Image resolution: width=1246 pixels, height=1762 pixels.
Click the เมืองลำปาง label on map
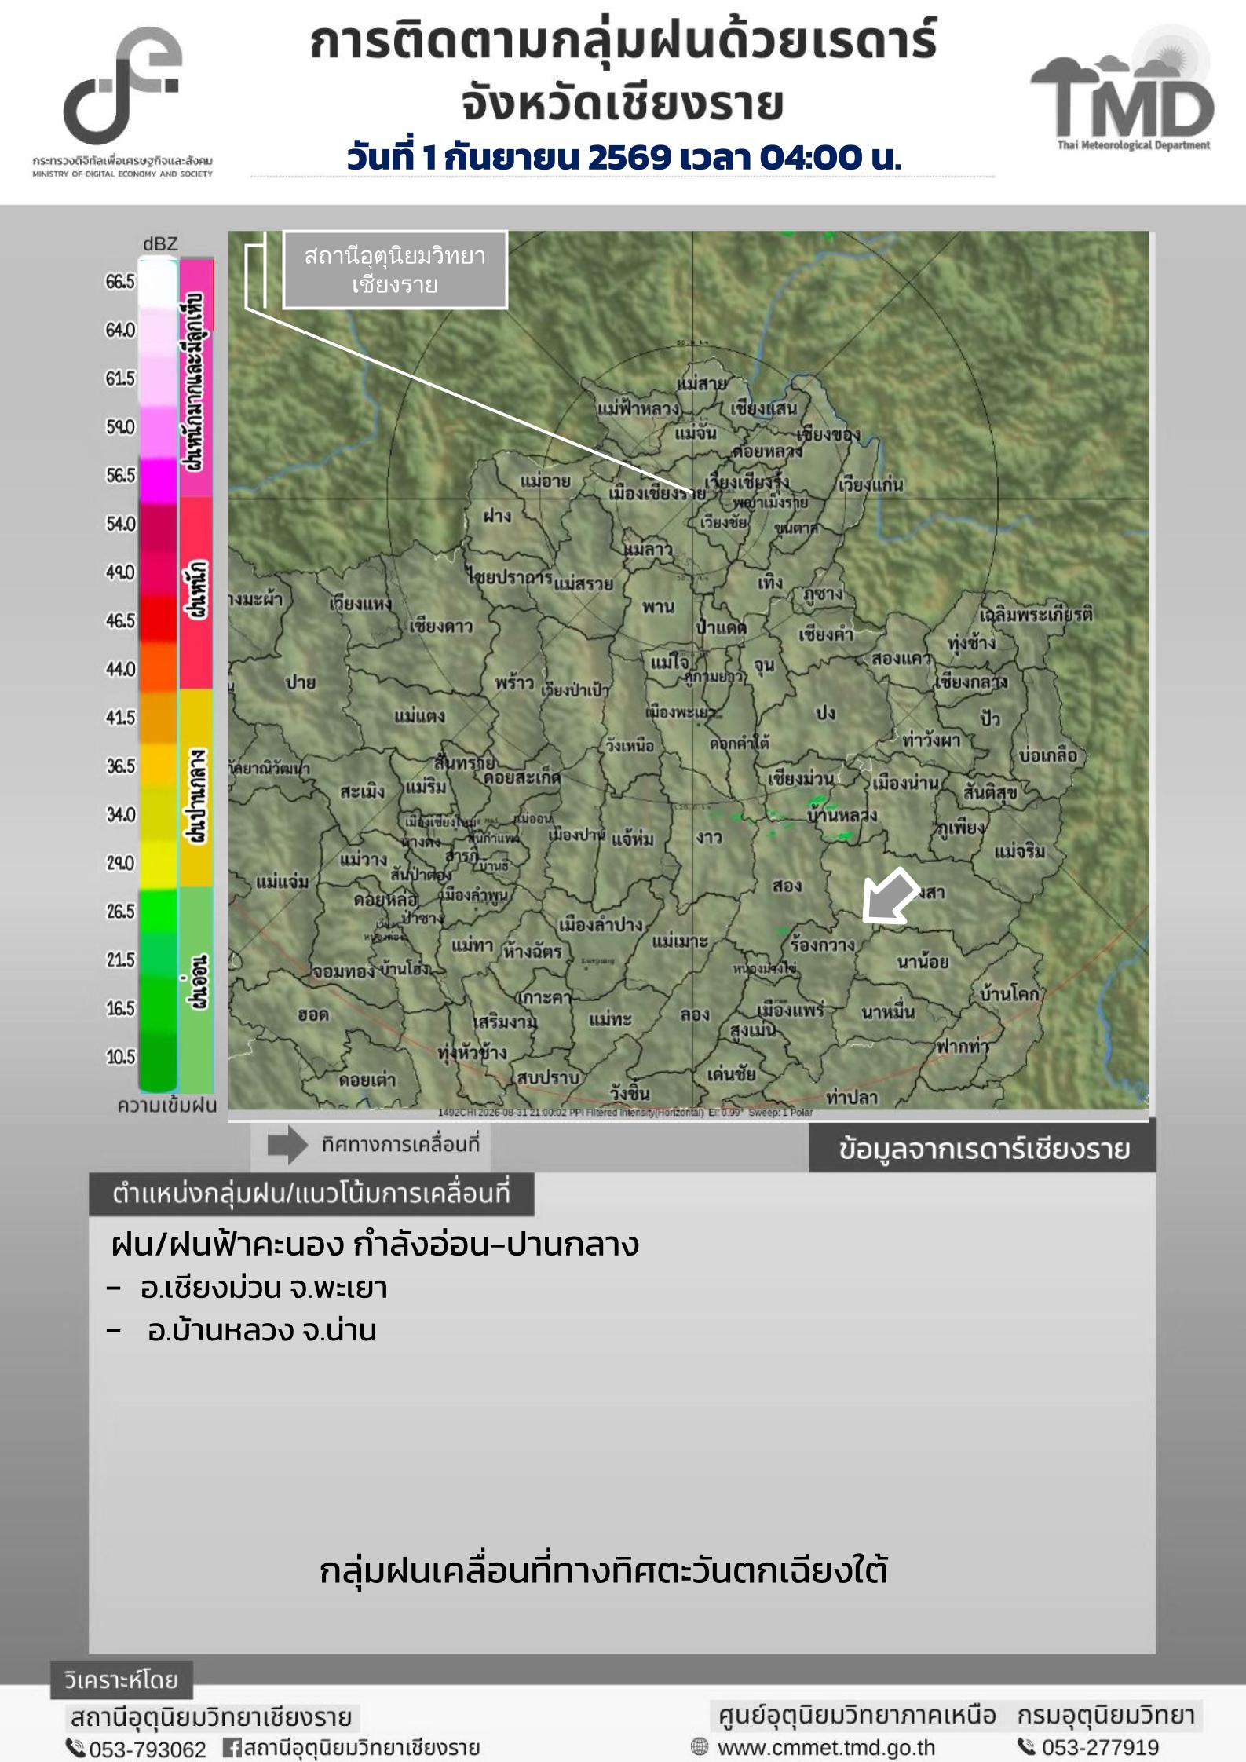coord(601,925)
